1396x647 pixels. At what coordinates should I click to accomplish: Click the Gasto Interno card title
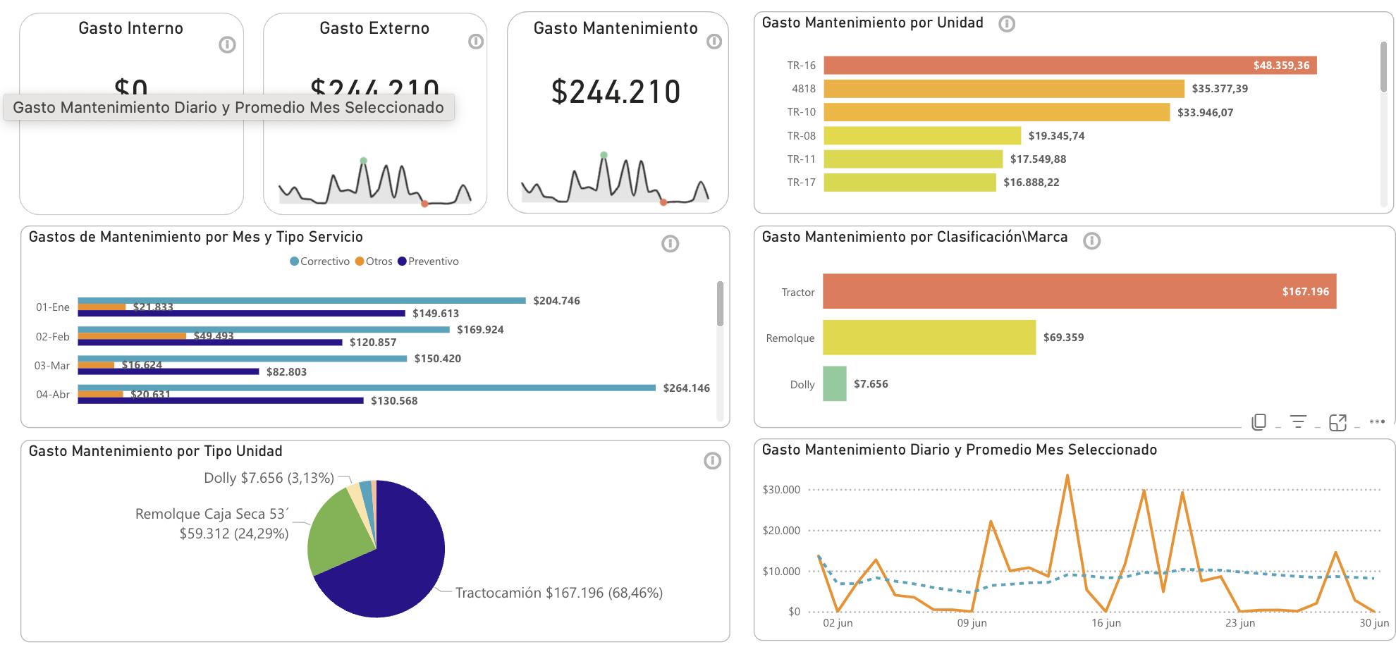pyautogui.click(x=130, y=28)
